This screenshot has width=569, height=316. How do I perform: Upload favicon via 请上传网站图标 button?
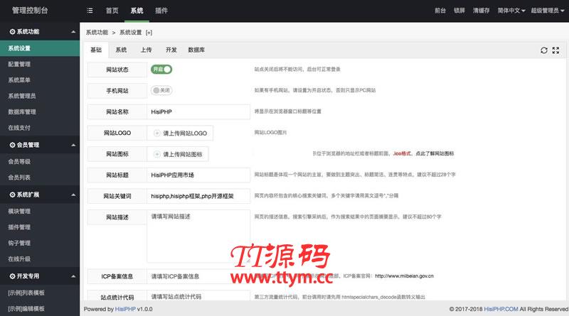click(x=178, y=154)
